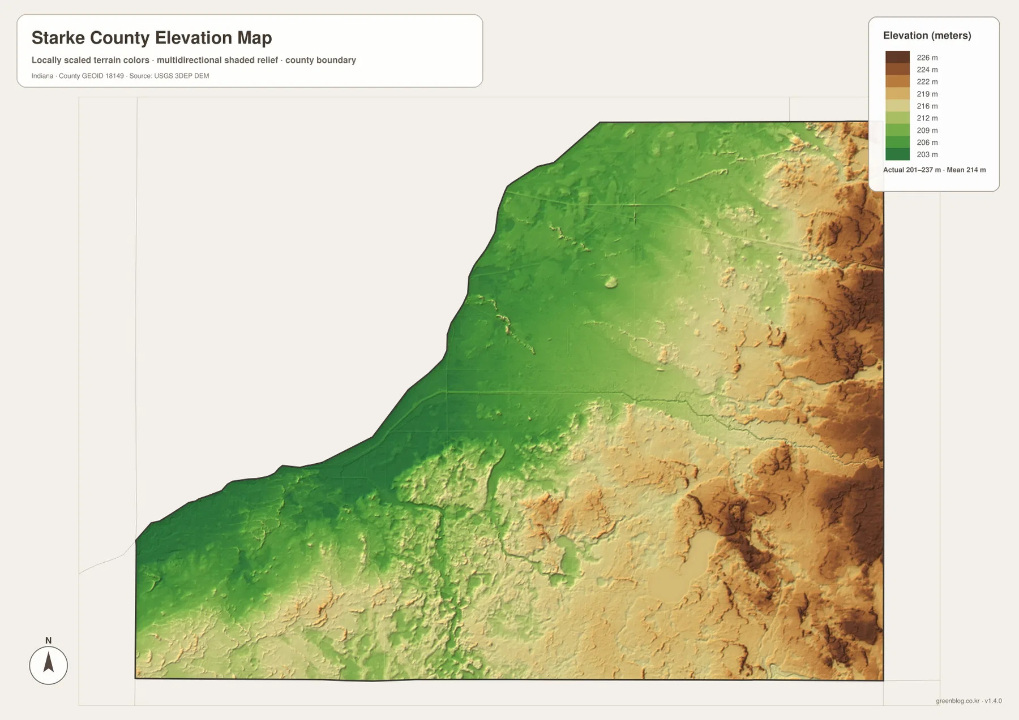
Task: Select the 222 m orange-brown swatch
Action: coord(897,81)
